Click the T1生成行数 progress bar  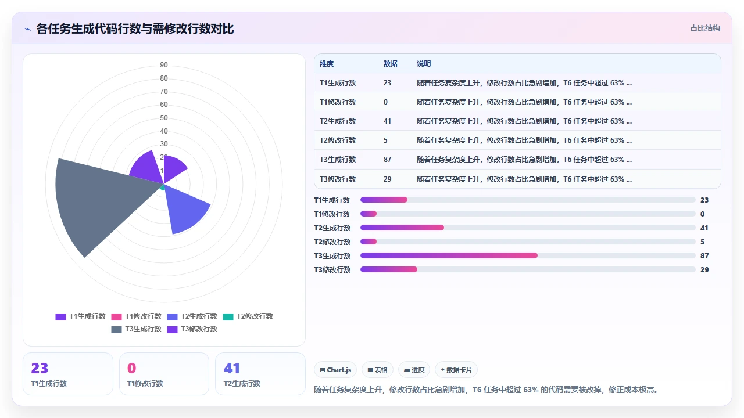coord(528,200)
